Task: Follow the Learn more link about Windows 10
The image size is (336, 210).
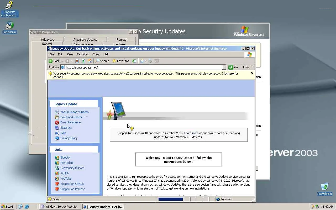Action: (x=191, y=133)
